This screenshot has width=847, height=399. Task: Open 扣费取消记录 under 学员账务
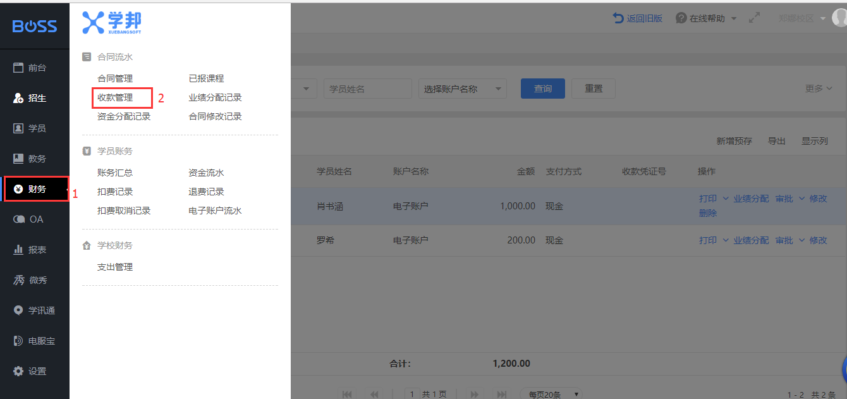(124, 211)
